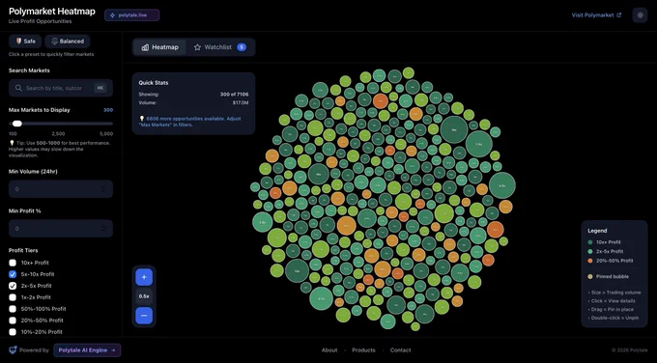The image size is (657, 363).
Task: Open the About footer link
Action: pos(329,350)
